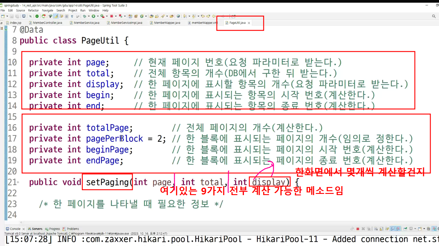Open the Coverage launch dropdown arrow
439x246 pixels.
tap(107, 16)
